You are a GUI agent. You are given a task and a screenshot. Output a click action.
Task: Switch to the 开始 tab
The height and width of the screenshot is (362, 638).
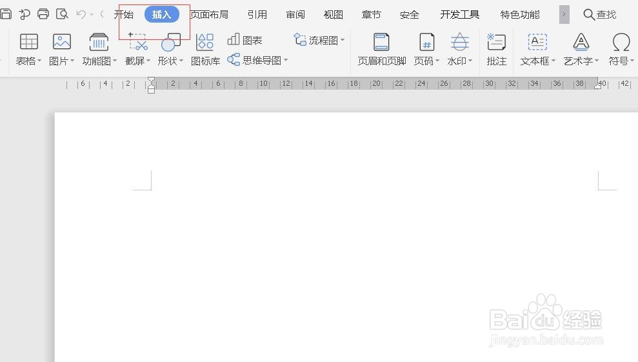[124, 15]
